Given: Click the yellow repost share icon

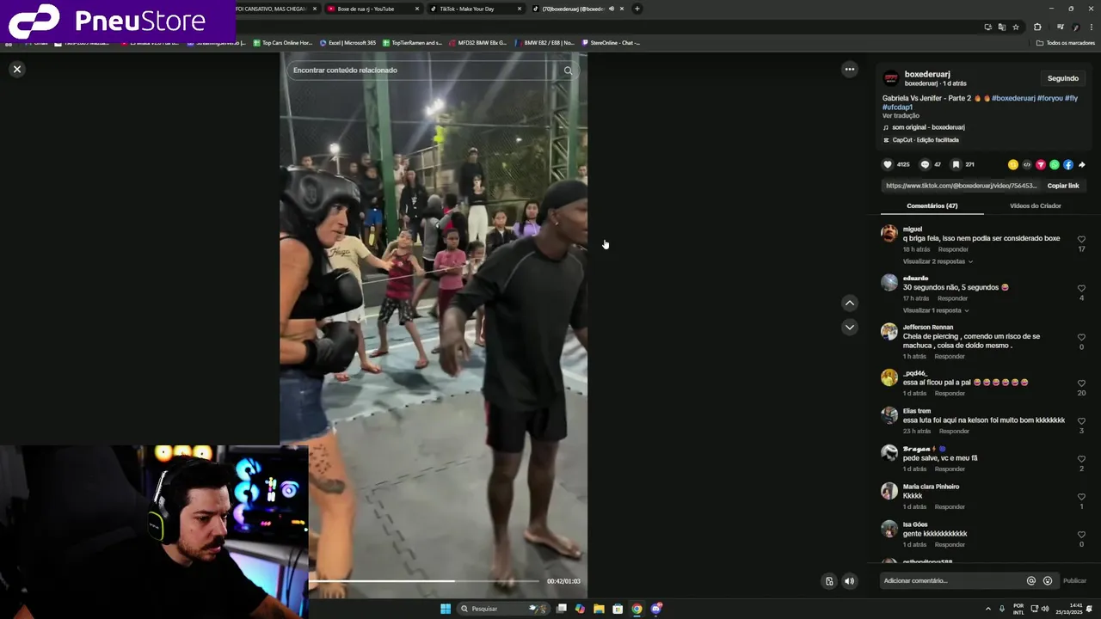Looking at the screenshot, I should pos(1013,164).
